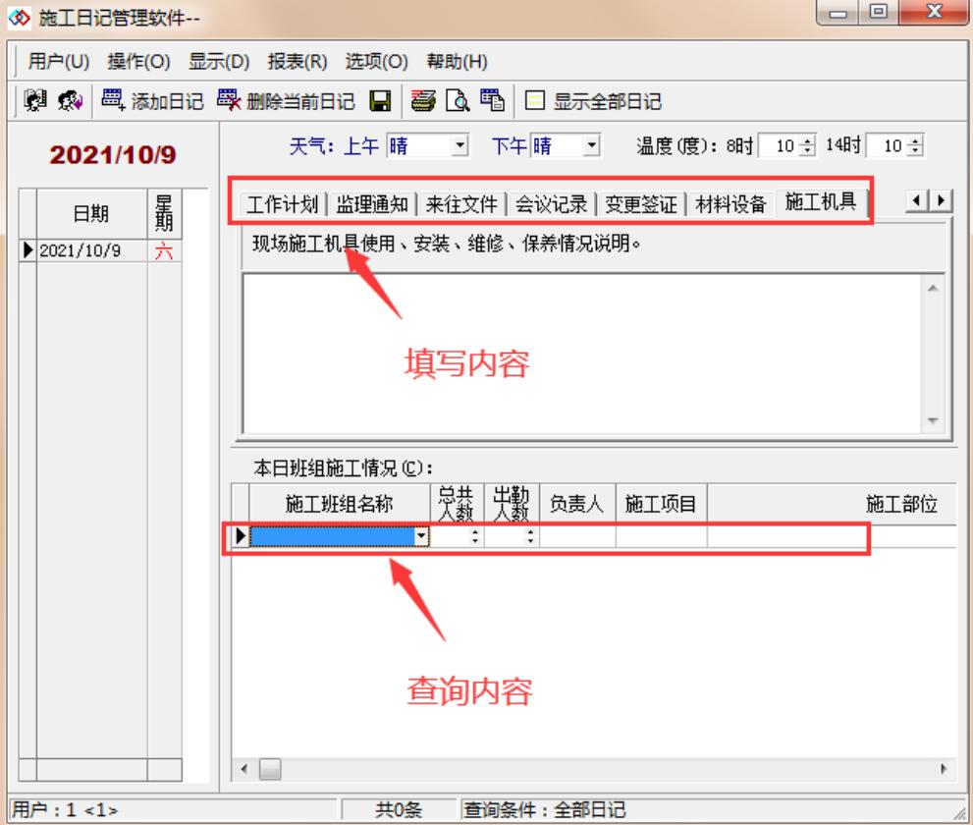The image size is (973, 825).
Task: Click 添加日记 to add a diary
Action: point(152,100)
